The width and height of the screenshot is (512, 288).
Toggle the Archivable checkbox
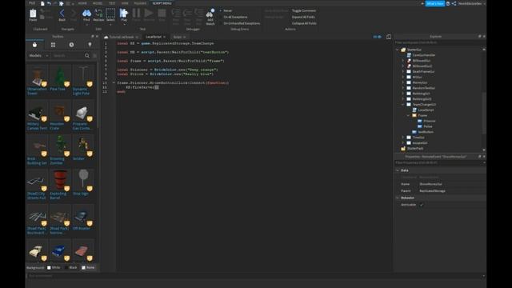[x=422, y=205]
